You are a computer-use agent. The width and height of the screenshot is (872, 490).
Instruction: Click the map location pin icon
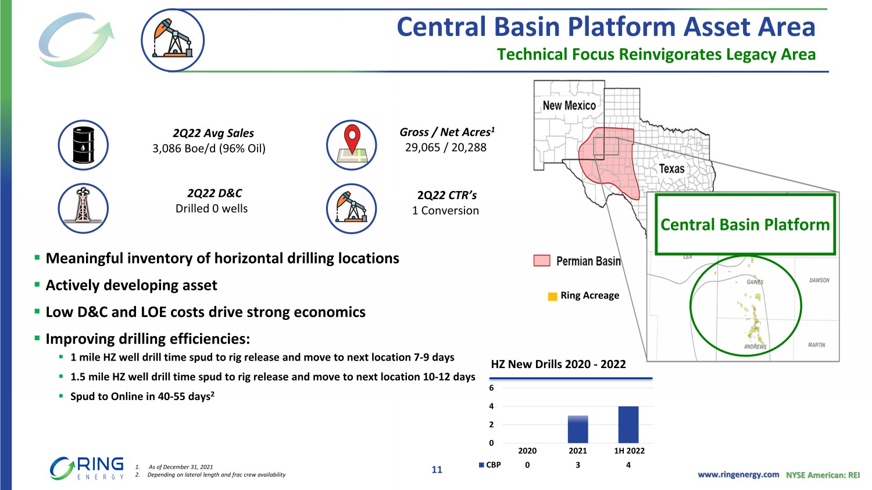352,145
